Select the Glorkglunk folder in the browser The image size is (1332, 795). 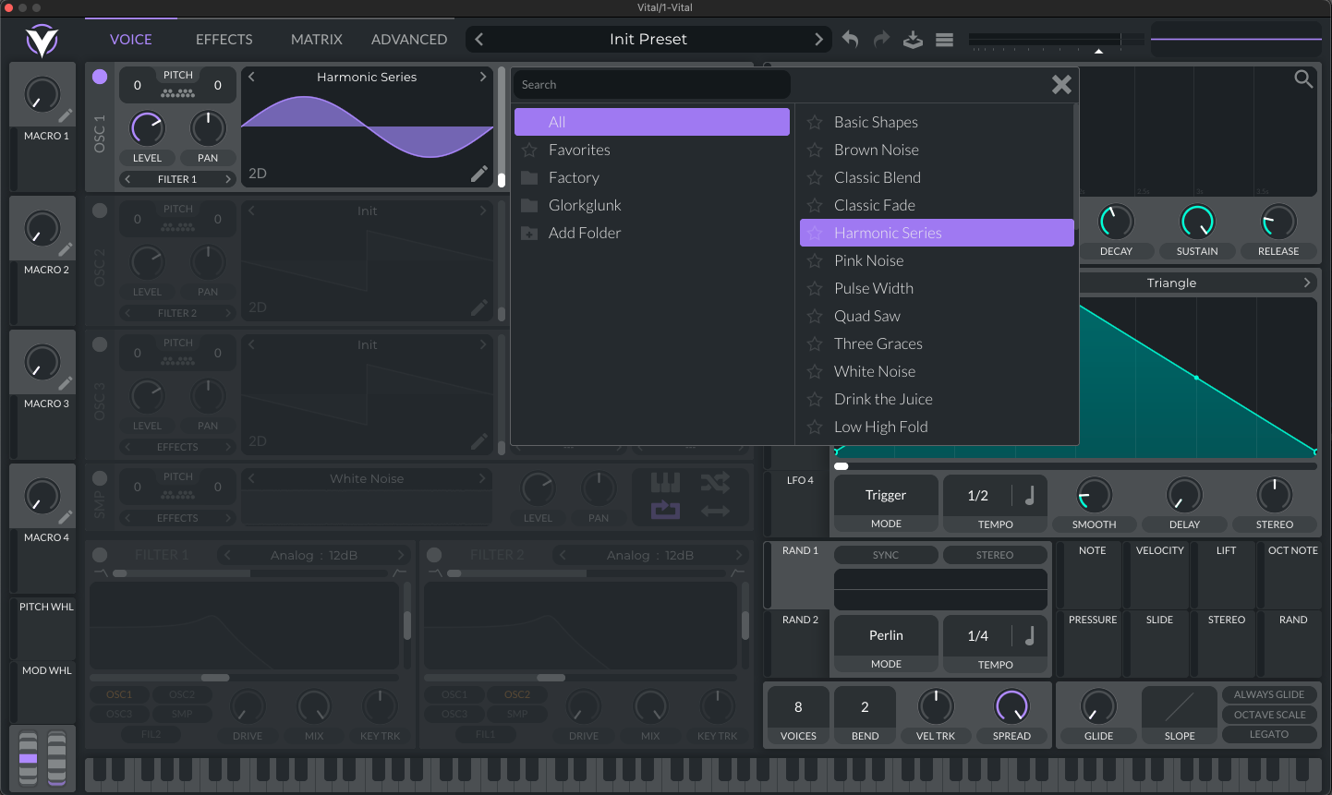(652, 205)
